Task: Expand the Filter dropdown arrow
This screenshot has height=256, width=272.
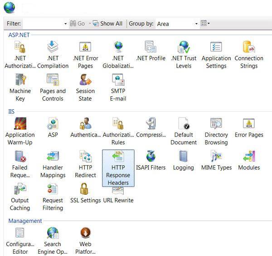Action: (x=65, y=24)
